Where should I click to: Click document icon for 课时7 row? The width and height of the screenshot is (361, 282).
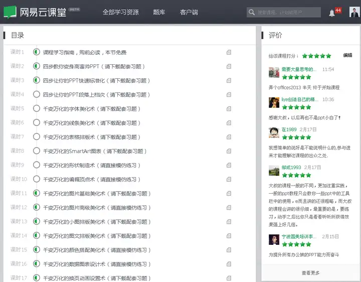pyautogui.click(x=229, y=137)
